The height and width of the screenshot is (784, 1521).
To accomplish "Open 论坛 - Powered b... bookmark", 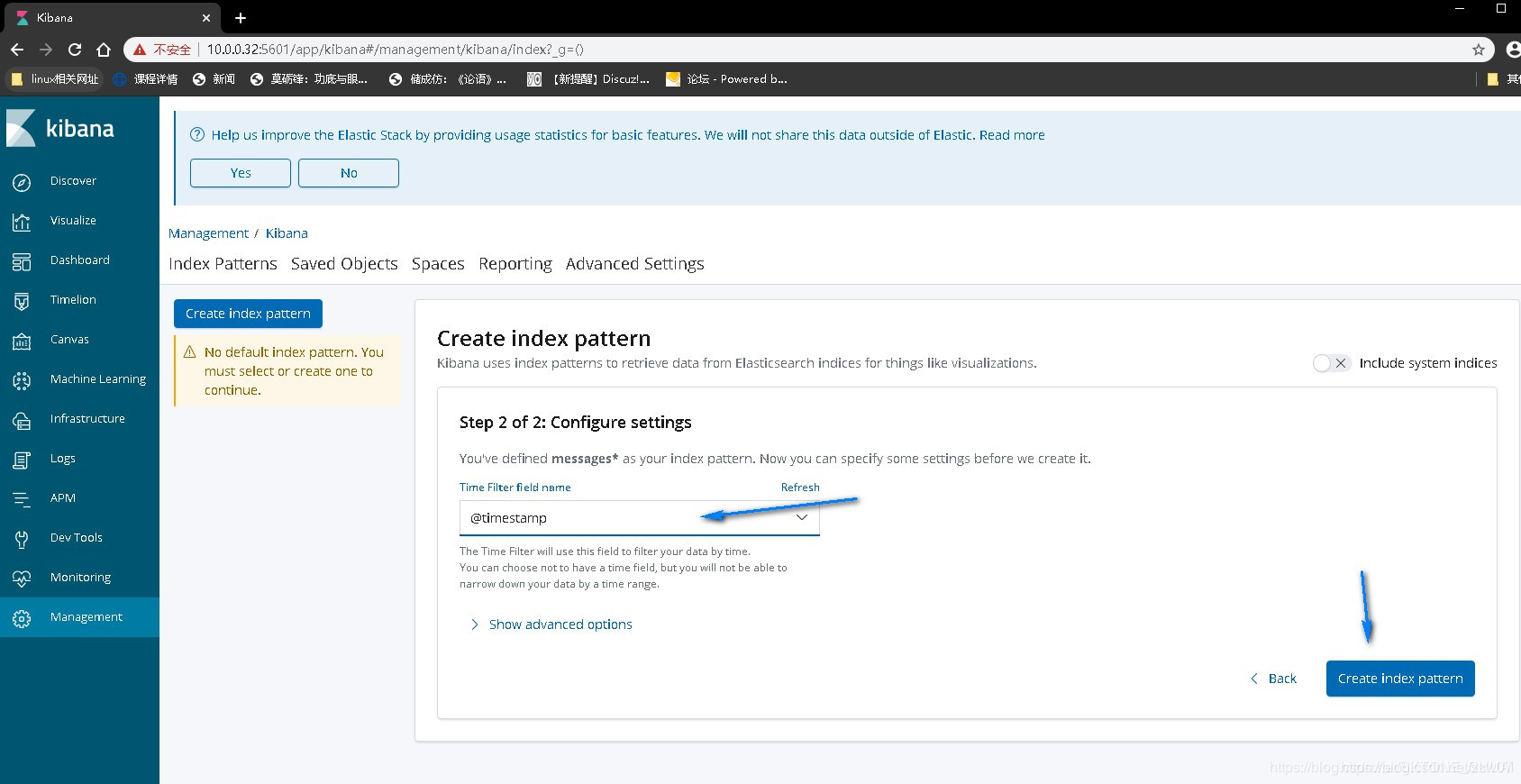I will 726,79.
